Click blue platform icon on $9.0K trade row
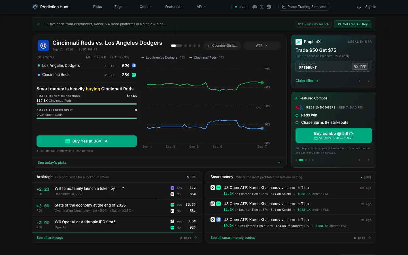The image size is (408, 255). pyautogui.click(x=218, y=220)
